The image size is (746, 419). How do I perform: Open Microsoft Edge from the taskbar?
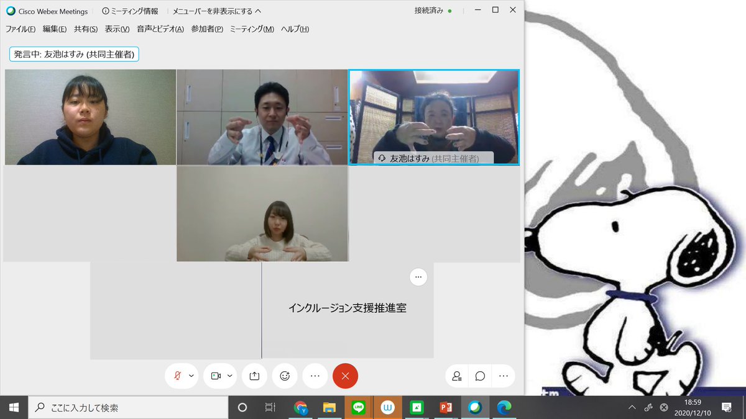click(504, 407)
